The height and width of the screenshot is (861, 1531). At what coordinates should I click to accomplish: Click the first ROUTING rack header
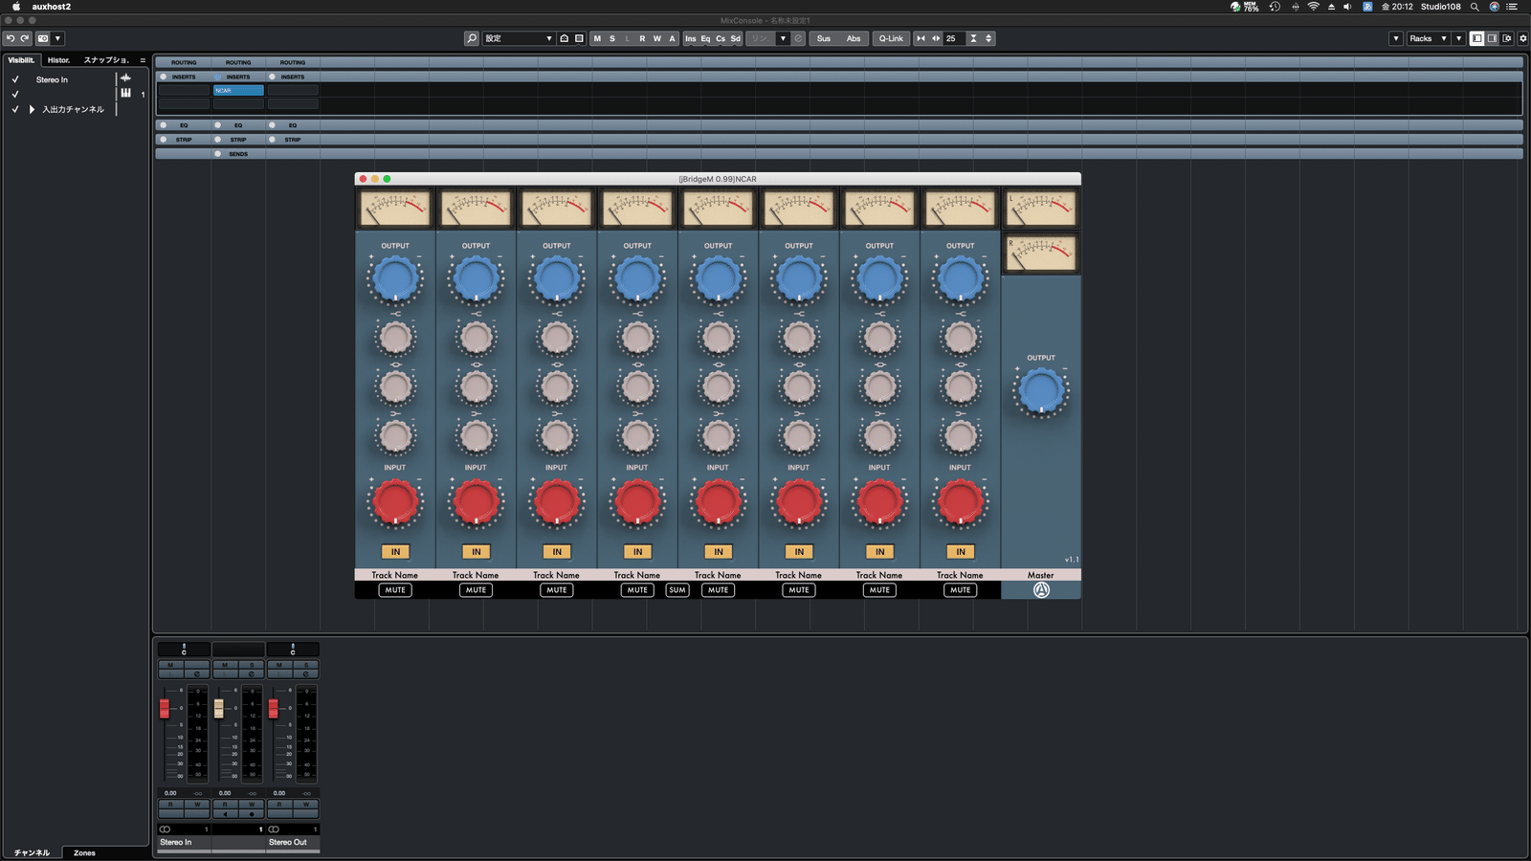[x=184, y=62]
